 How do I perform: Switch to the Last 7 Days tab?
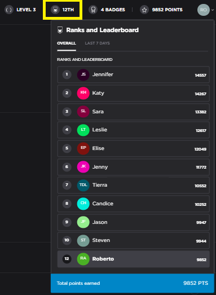pos(97,43)
